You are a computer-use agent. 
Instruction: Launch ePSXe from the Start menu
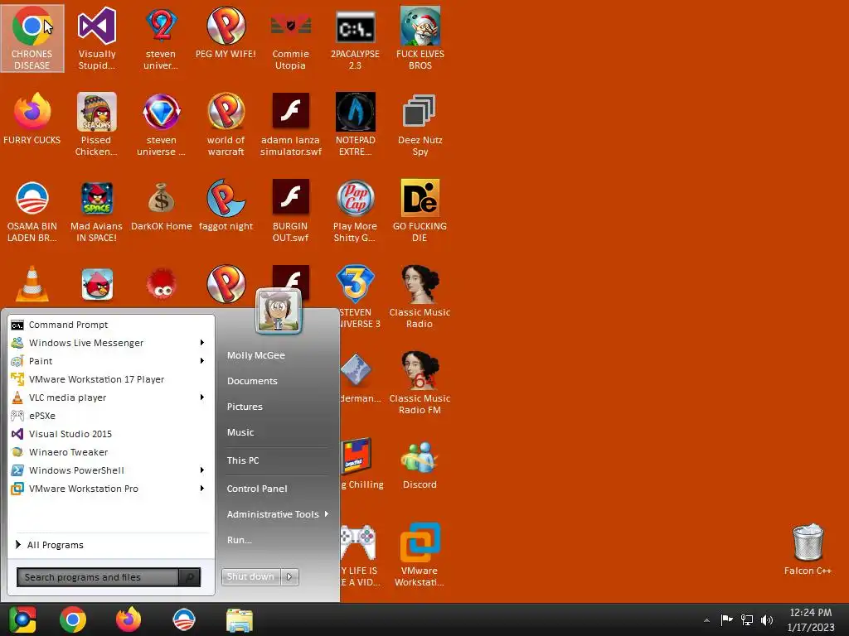click(x=111, y=416)
